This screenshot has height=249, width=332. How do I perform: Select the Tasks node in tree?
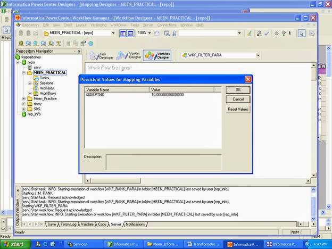(x=44, y=78)
